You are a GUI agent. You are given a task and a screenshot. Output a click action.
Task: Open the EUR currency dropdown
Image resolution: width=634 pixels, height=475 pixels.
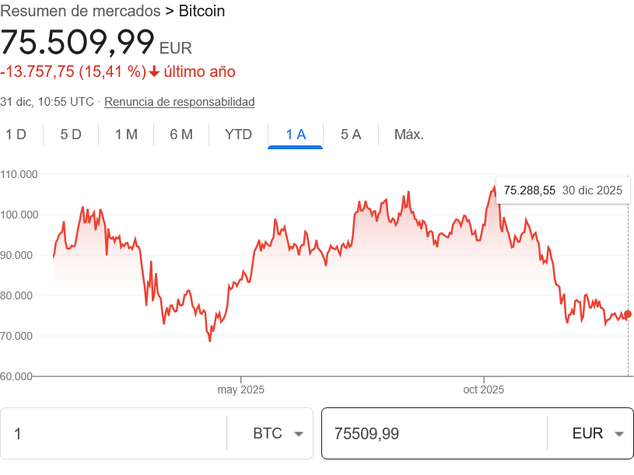(597, 434)
